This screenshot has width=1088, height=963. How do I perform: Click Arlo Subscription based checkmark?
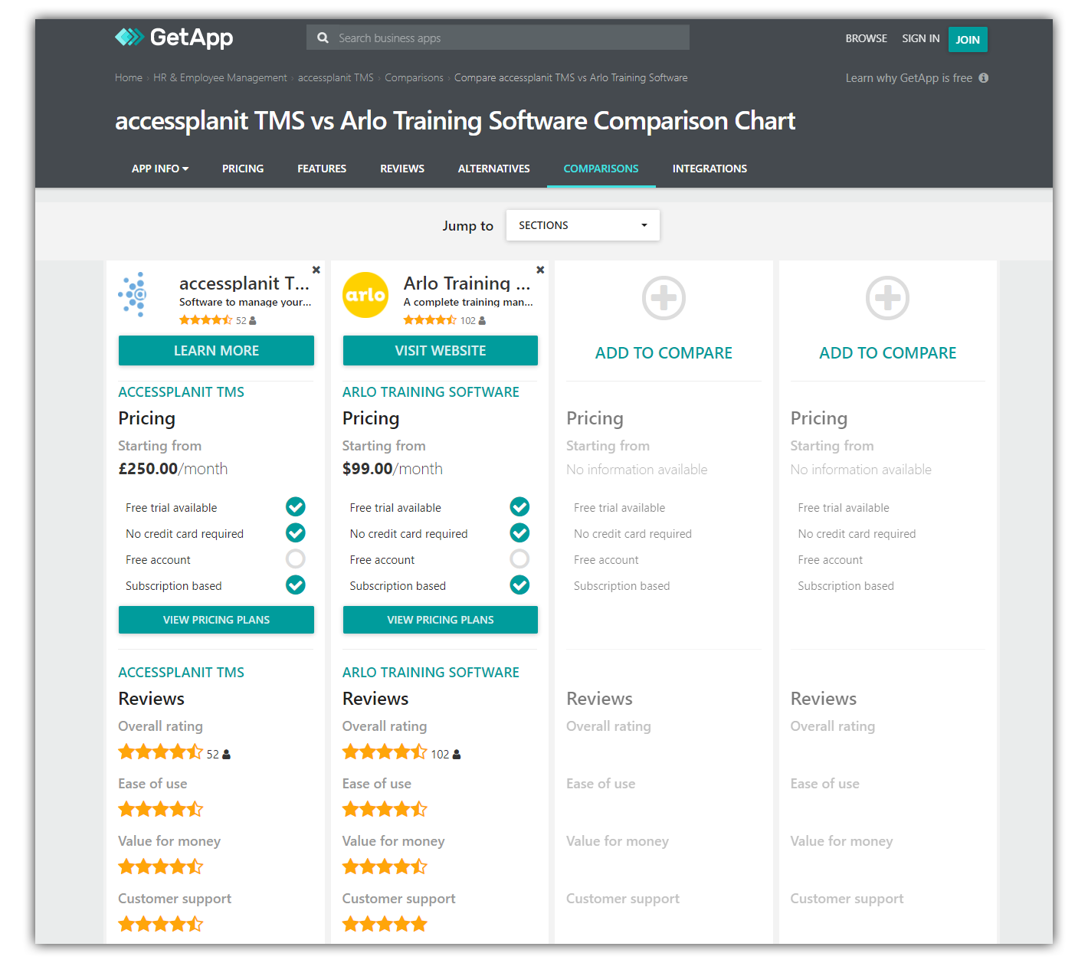[519, 585]
